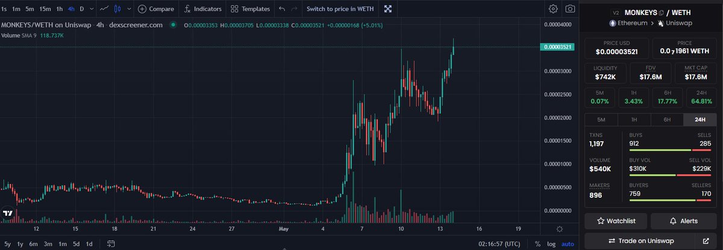Set the chart range to 3m

(48, 244)
